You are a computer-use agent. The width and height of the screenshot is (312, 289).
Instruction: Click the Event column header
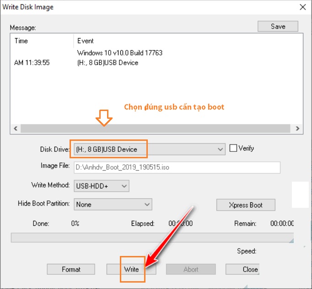[x=86, y=41]
